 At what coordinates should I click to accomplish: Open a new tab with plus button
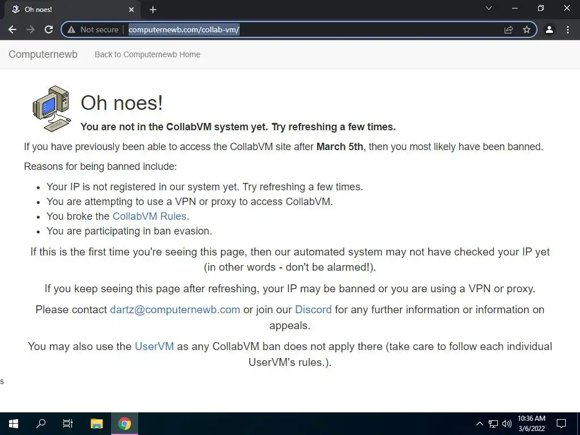pos(153,10)
